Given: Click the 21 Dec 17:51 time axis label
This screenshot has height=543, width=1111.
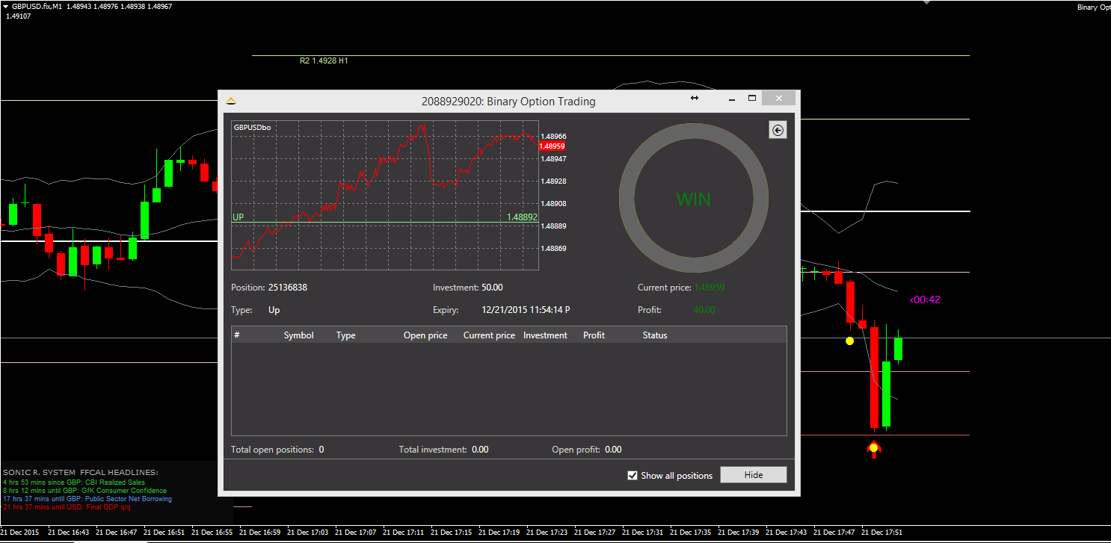Looking at the screenshot, I should [883, 533].
